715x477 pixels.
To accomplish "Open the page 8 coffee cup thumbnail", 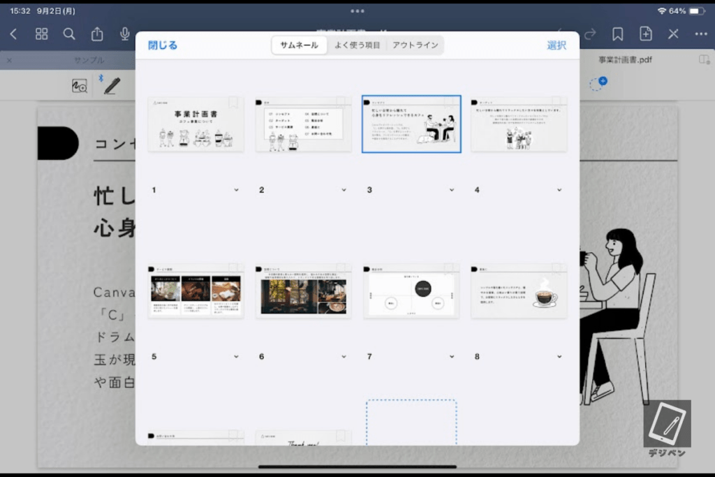I will 519,291.
